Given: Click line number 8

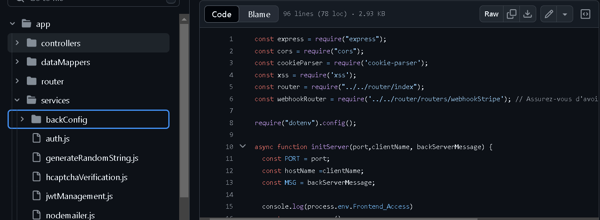Looking at the screenshot, I should (231, 123).
